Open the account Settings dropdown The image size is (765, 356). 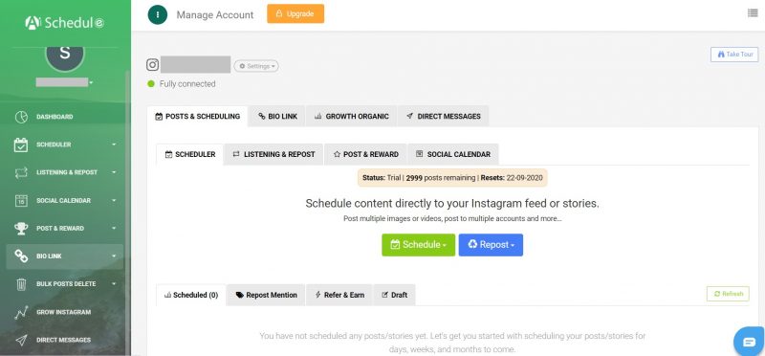click(x=256, y=66)
